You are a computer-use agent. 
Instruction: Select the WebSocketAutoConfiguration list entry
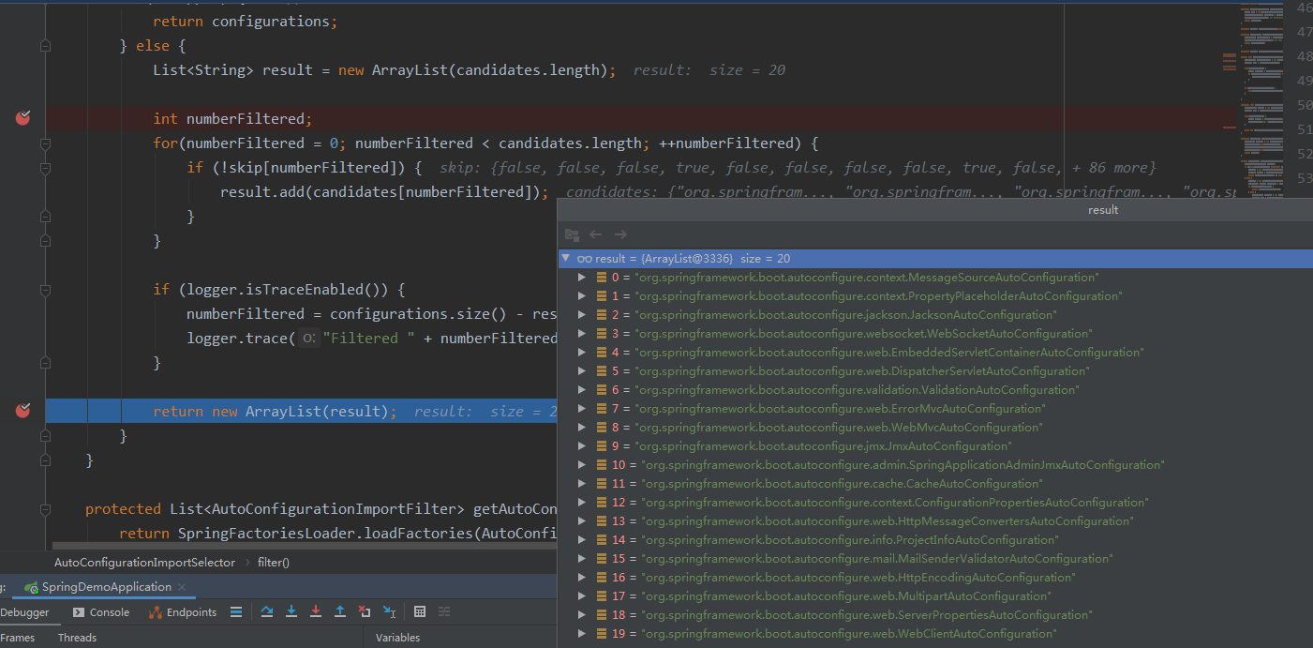pyautogui.click(x=934, y=334)
